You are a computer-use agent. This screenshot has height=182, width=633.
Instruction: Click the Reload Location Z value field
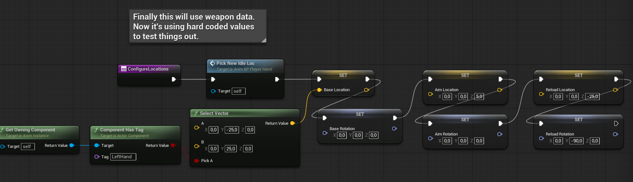(x=592, y=97)
